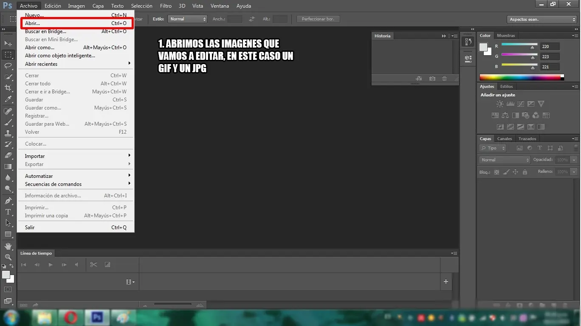Toggle filter for adjustment layers

tap(529, 148)
